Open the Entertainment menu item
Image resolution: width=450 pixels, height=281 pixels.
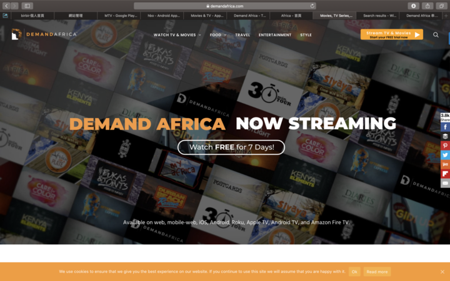click(x=274, y=35)
